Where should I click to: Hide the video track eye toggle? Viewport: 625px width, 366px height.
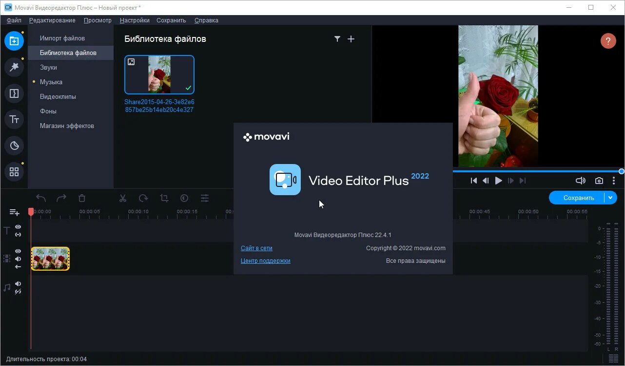[x=18, y=251]
